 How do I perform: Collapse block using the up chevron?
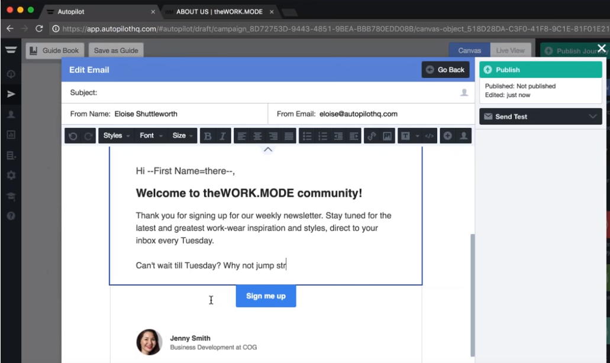coord(267,150)
